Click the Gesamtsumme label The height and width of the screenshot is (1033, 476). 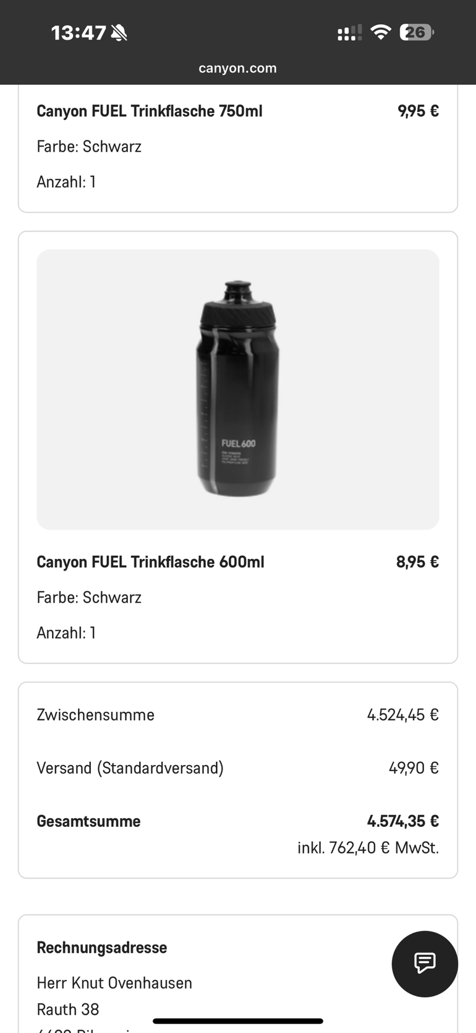tap(88, 821)
